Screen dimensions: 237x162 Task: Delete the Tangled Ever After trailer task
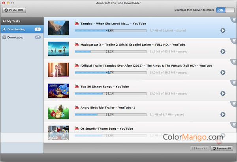[x=234, y=62]
